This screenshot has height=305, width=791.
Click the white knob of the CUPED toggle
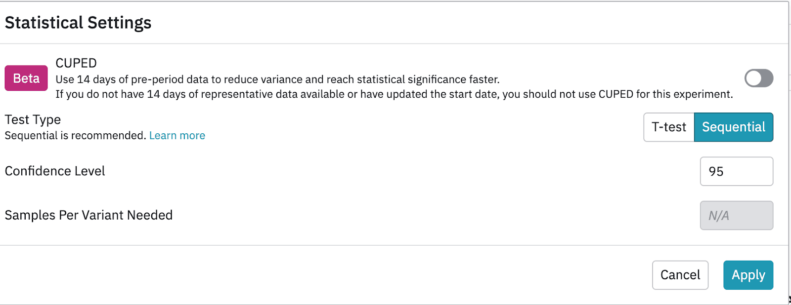click(753, 78)
